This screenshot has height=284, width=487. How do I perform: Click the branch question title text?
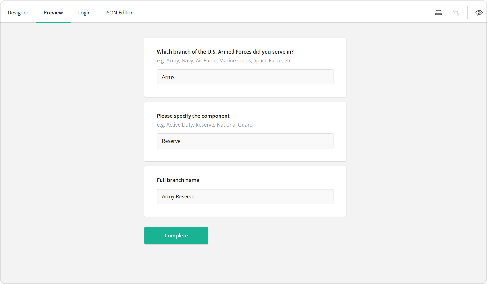pyautogui.click(x=225, y=51)
